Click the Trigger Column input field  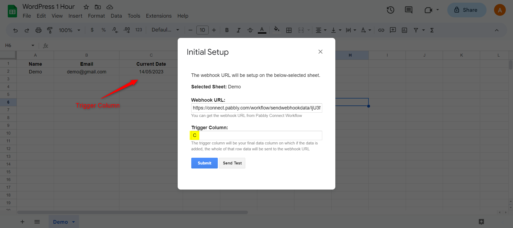[x=257, y=135]
